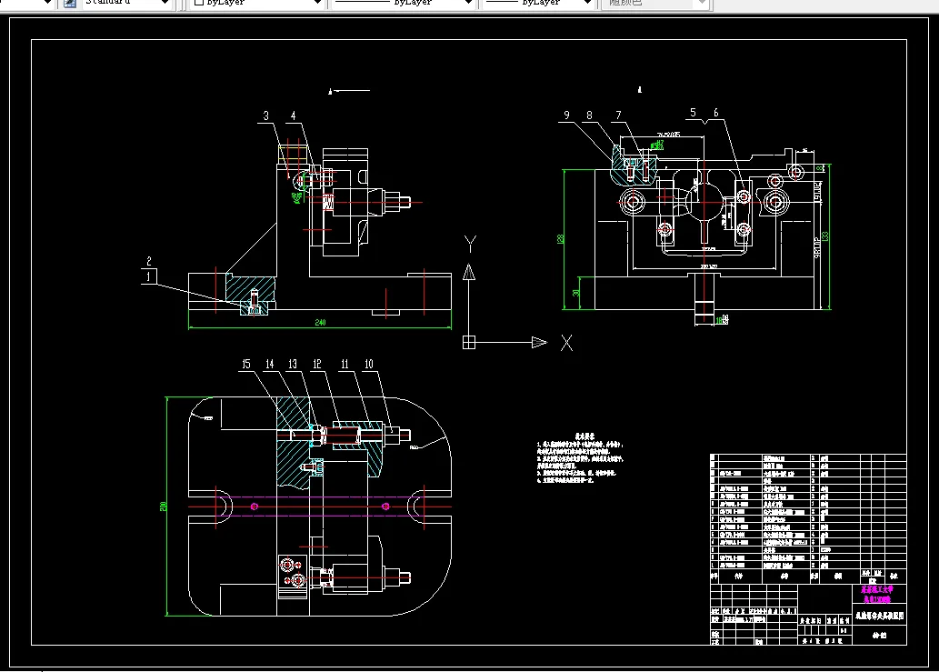Click the X axis label of the UCS icon

coord(566,343)
